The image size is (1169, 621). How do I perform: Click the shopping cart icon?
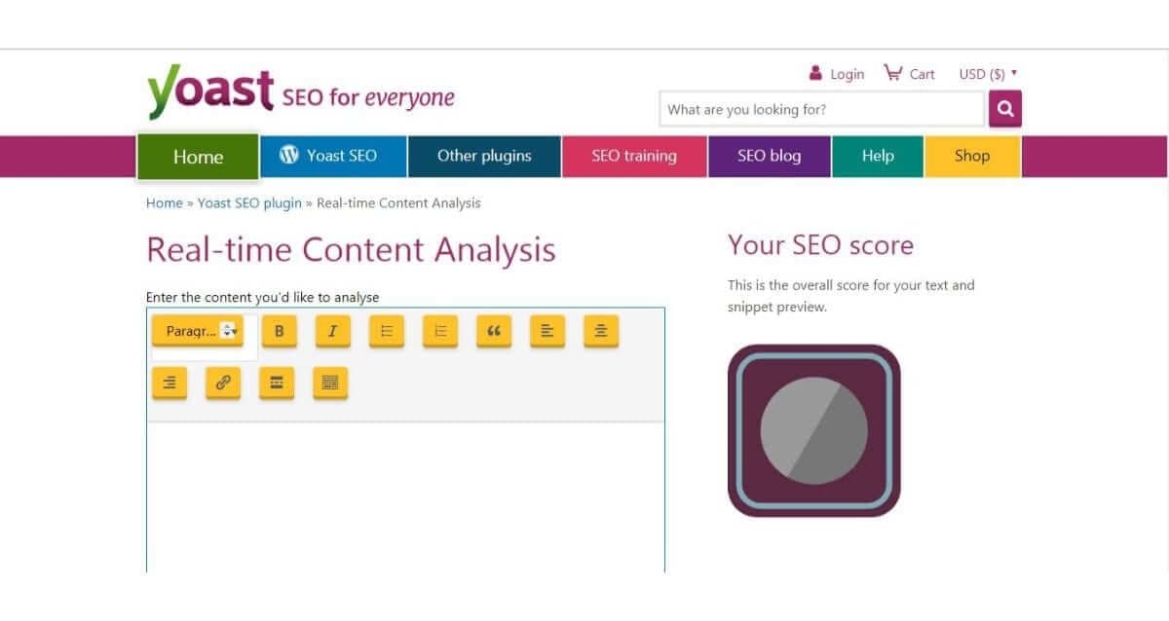(x=892, y=72)
